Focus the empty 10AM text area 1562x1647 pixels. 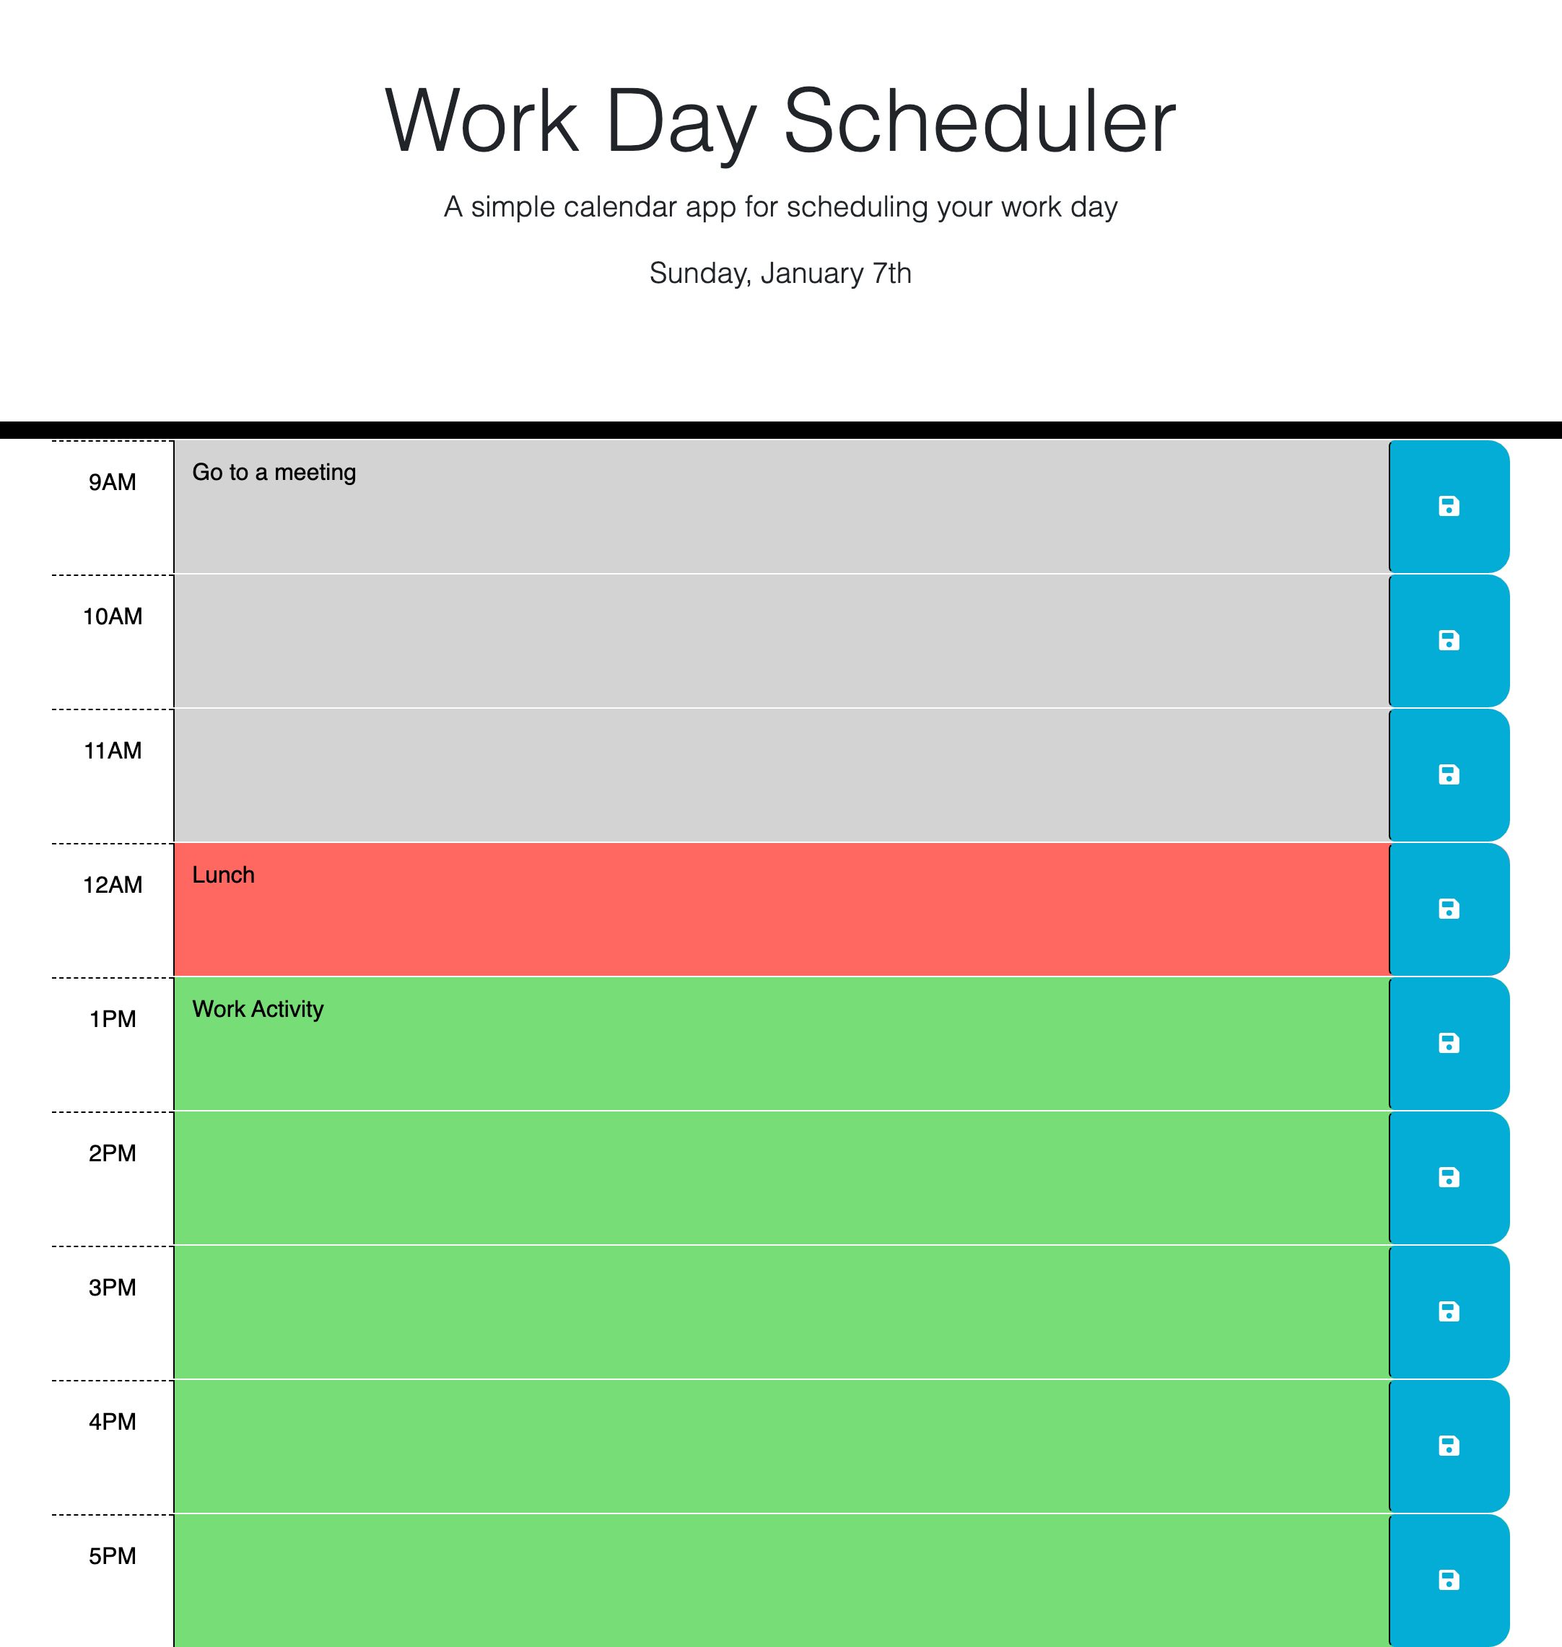(x=781, y=640)
